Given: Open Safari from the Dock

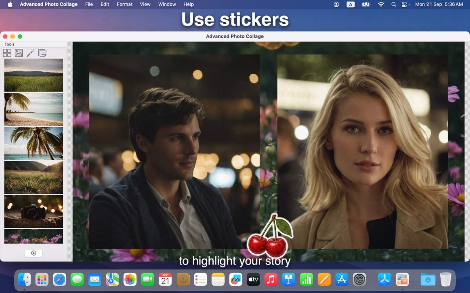Looking at the screenshot, I should coord(59,280).
